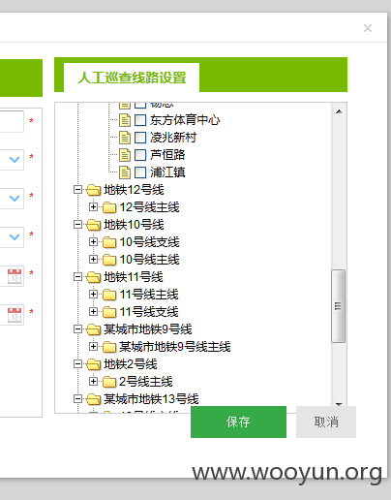Click the folder icon of 12号线主线
This screenshot has width=391, height=500.
pos(109,207)
